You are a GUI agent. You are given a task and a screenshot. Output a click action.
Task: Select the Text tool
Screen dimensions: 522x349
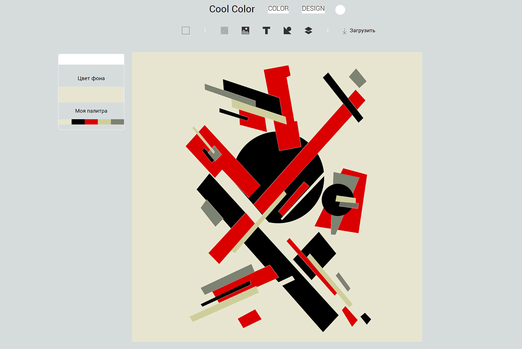(x=267, y=31)
